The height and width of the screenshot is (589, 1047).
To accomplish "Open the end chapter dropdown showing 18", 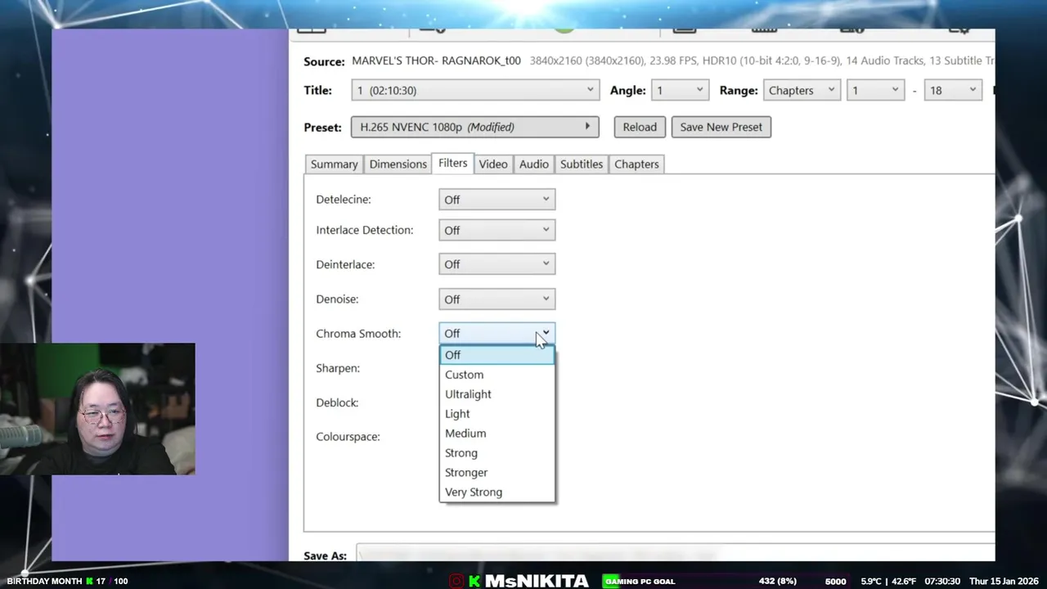I will click(952, 90).
